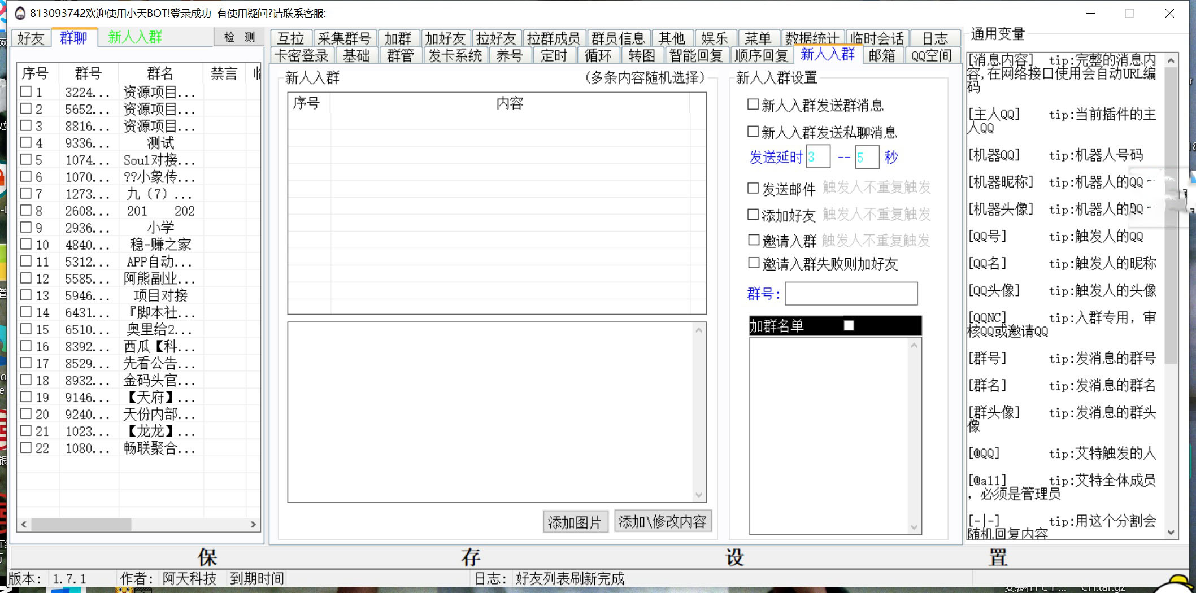Select the 发卡系统 tab
The width and height of the screenshot is (1196, 593).
tap(455, 55)
